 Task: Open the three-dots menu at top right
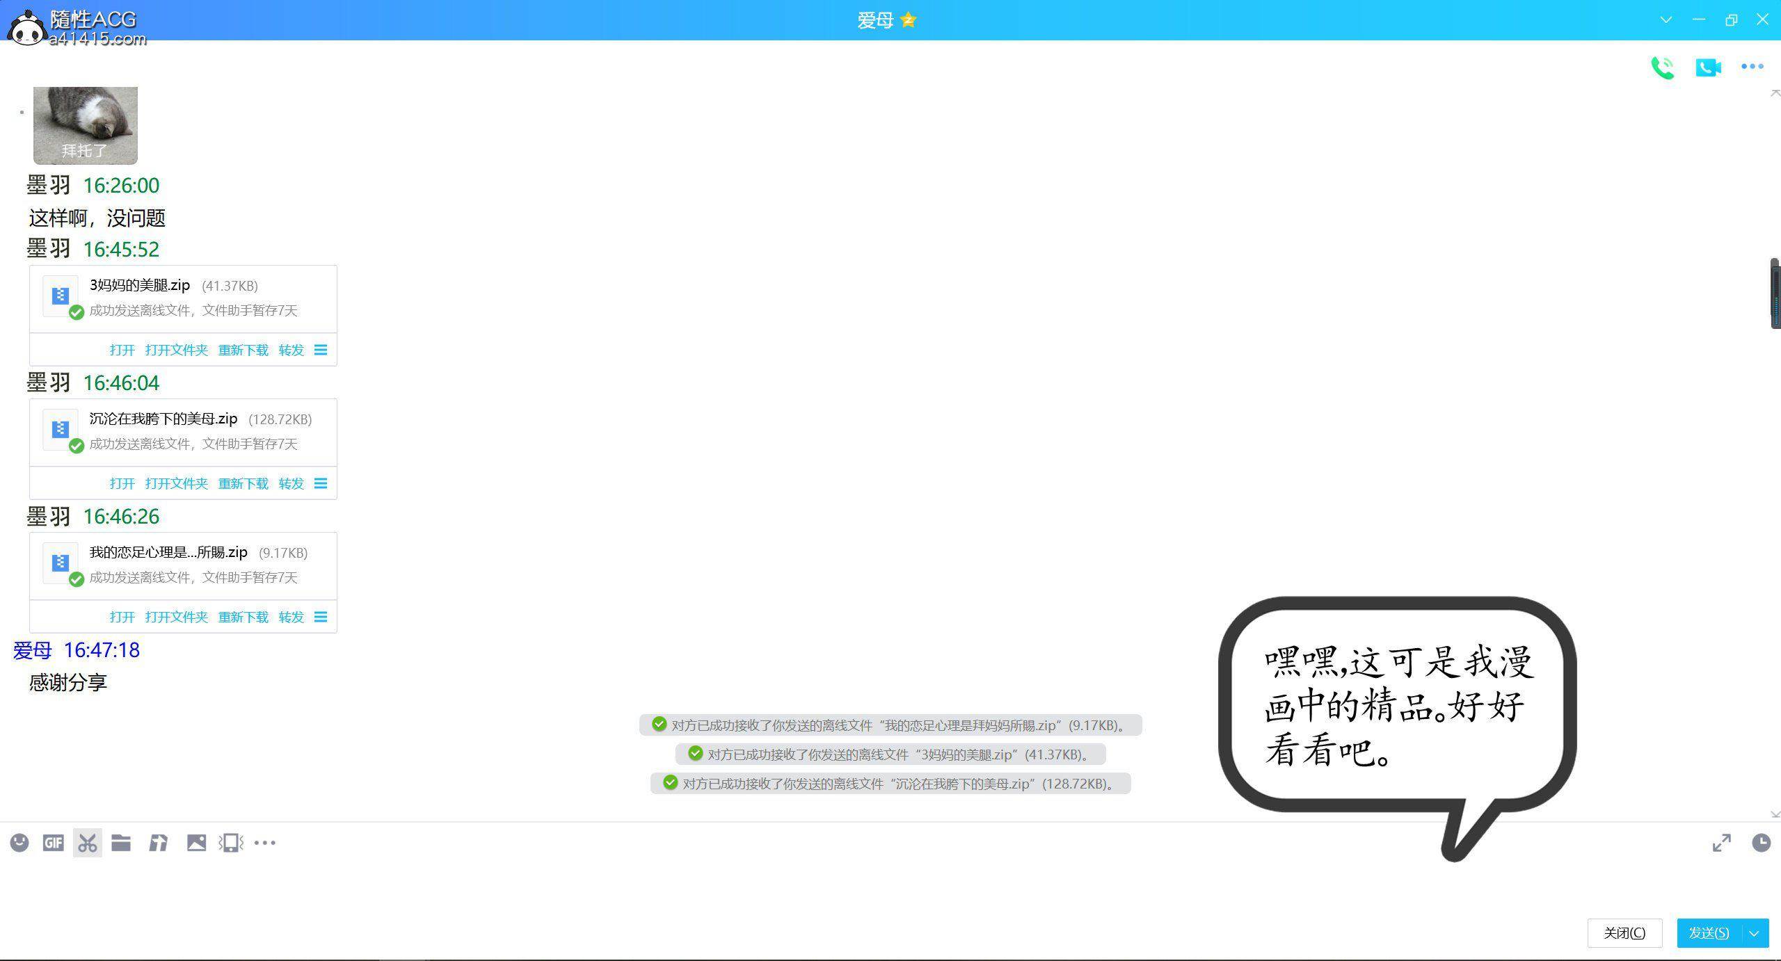coord(1752,67)
